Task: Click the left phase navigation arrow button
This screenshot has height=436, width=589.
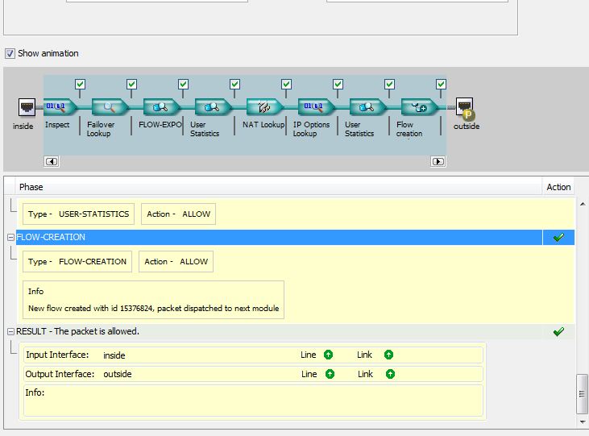Action: pos(52,162)
